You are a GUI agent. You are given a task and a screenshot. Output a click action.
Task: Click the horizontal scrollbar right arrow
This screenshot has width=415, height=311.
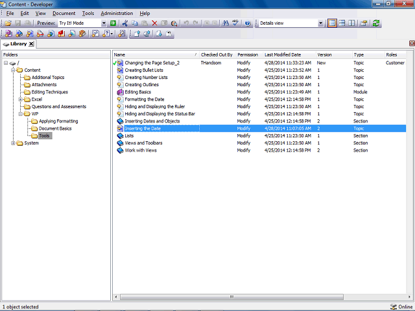tap(409, 297)
